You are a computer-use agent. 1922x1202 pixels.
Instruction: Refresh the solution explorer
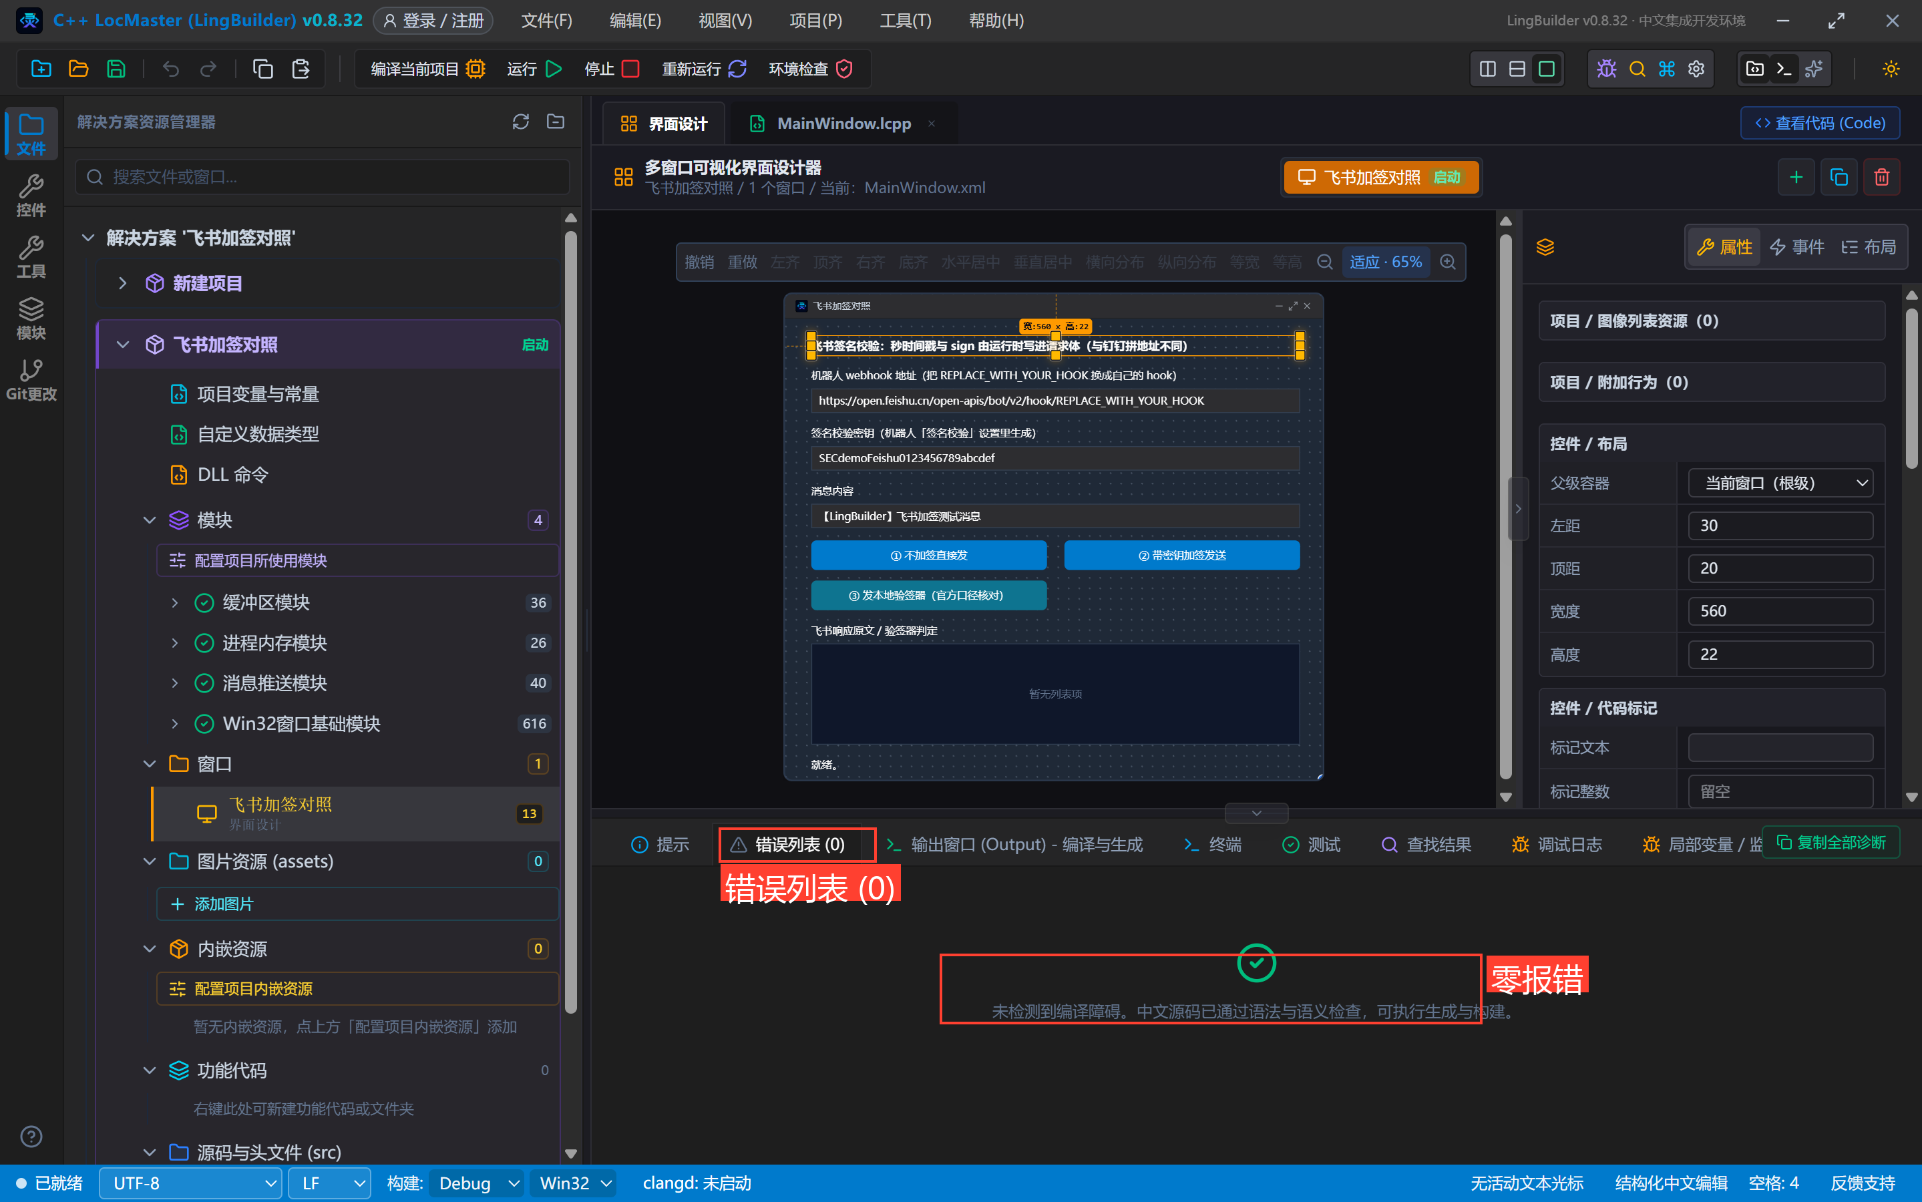point(521,122)
